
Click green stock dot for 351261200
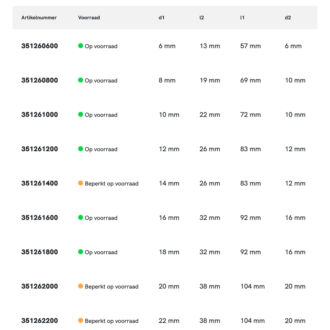click(81, 149)
